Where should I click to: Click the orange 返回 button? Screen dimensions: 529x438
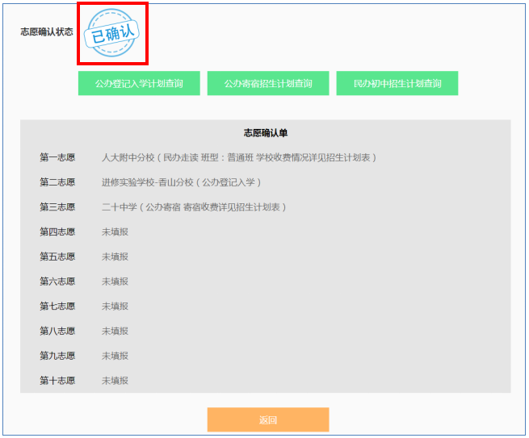(x=268, y=419)
